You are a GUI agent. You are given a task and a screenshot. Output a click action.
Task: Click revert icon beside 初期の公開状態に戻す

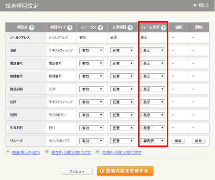click(x=98, y=151)
